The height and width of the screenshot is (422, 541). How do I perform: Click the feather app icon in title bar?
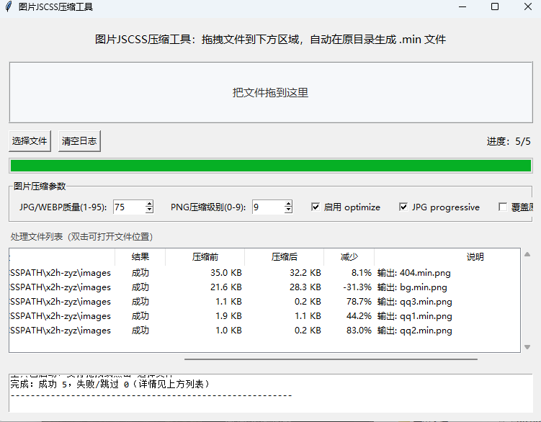8,6
